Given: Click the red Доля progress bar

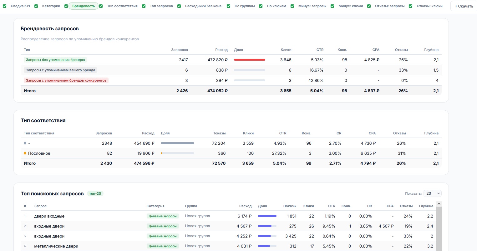Looking at the screenshot, I should pyautogui.click(x=250, y=60).
